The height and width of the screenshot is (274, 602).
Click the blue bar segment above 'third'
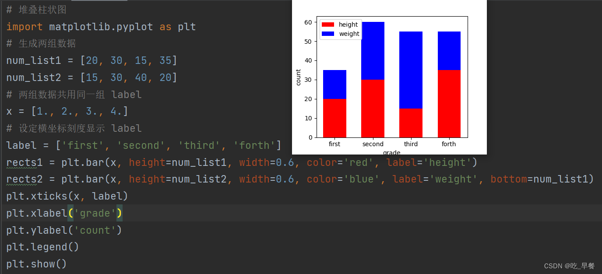pyautogui.click(x=411, y=70)
